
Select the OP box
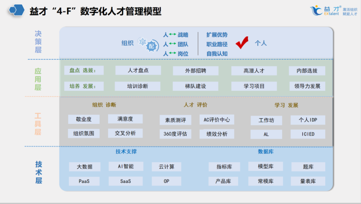(x=166, y=181)
